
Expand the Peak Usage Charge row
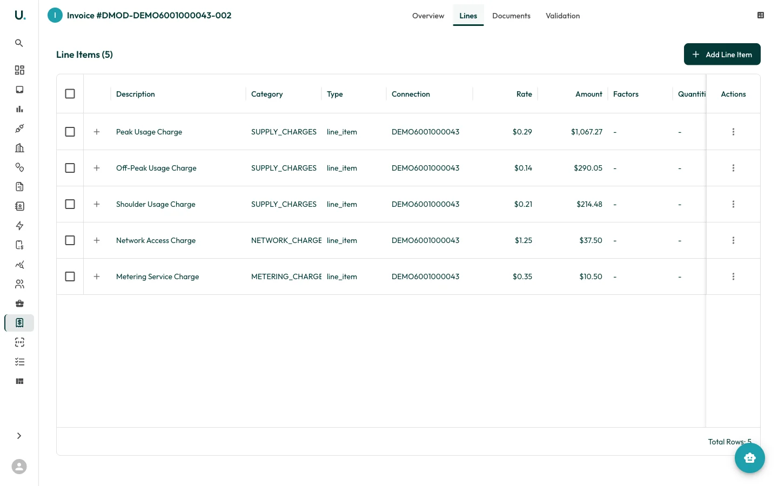click(97, 132)
